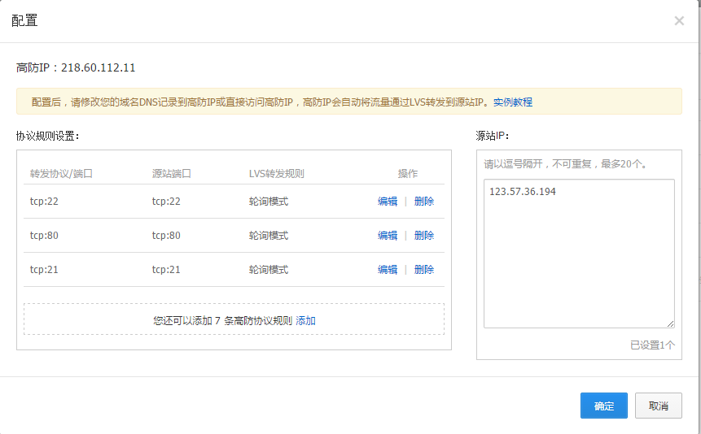This screenshot has height=434, width=701.
Task: Edit the tcp:21 forwarding rule
Action: pos(388,270)
